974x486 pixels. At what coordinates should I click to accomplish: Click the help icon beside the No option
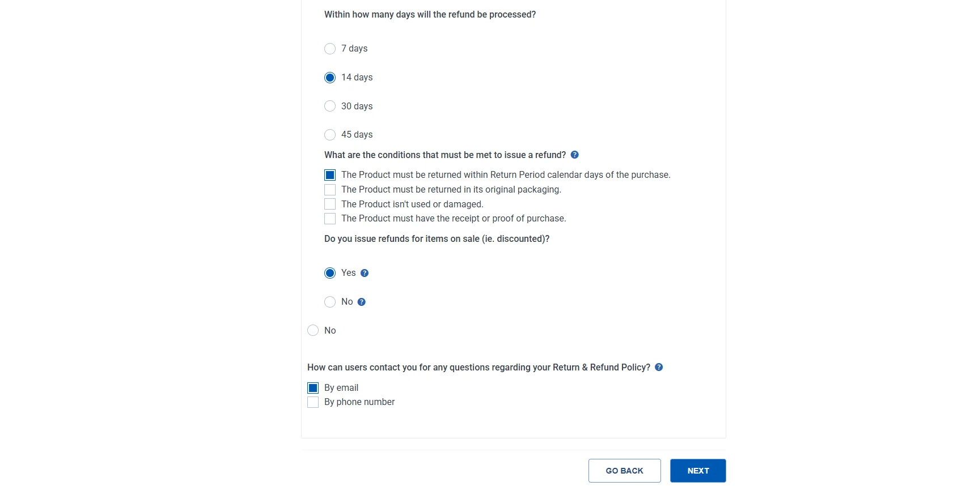(x=362, y=302)
